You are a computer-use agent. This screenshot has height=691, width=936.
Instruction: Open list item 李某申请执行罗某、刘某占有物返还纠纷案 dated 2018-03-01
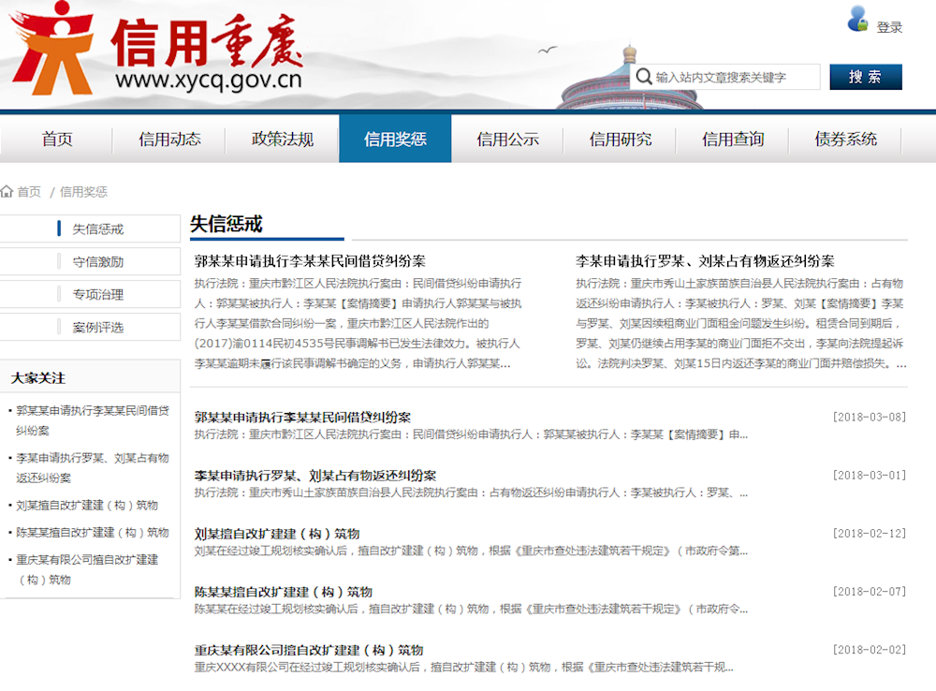point(315,476)
